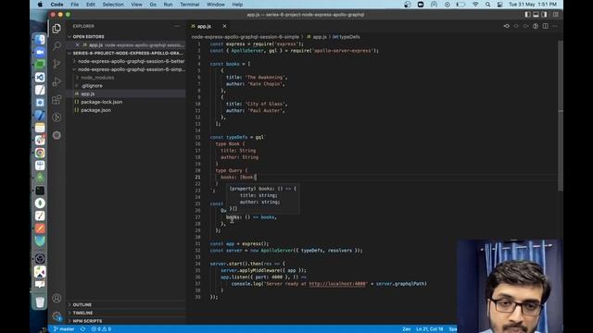Image resolution: width=593 pixels, height=333 pixels.
Task: Click the circular icon left of split editor
Action: click(x=536, y=26)
